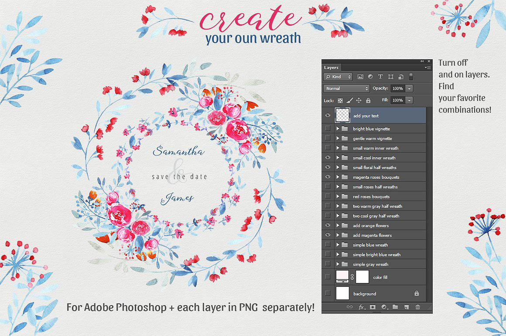This screenshot has height=336, width=506.
Task: Add a layer style with fx icon
Action: coord(362,307)
